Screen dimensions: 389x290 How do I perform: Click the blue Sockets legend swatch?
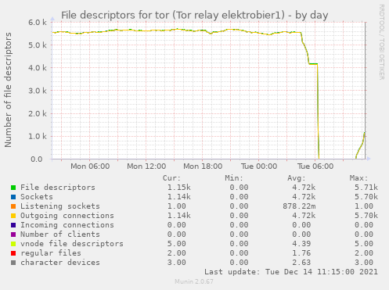(13, 197)
